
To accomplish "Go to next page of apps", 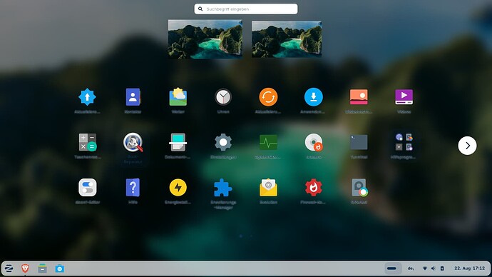I will tap(467, 146).
